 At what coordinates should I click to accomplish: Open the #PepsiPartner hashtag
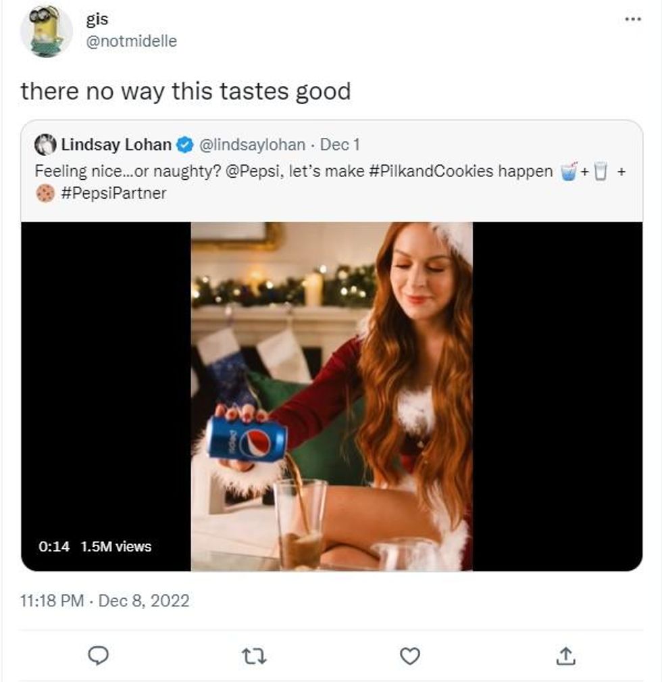[x=113, y=193]
